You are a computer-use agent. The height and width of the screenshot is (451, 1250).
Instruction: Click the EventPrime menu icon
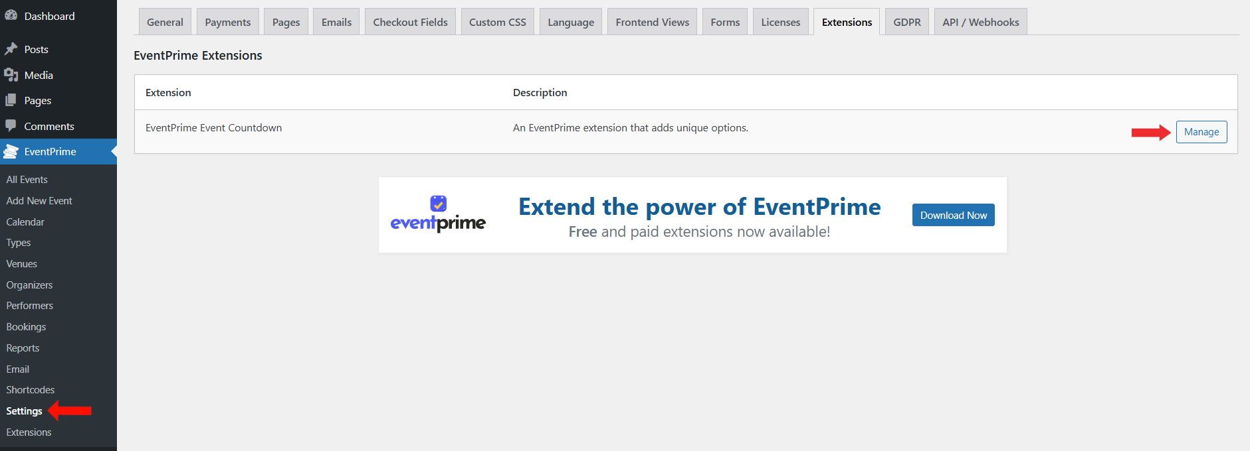point(11,152)
